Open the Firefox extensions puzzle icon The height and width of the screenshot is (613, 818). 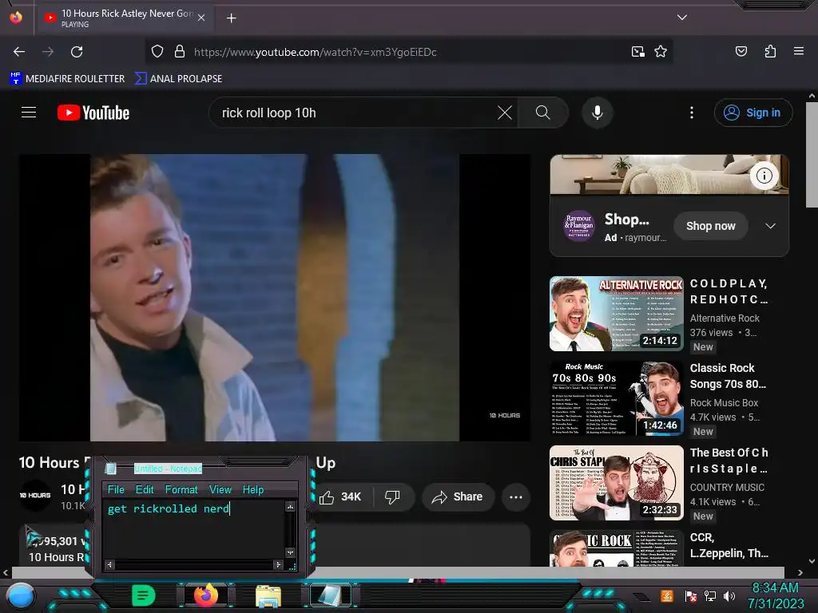(770, 51)
